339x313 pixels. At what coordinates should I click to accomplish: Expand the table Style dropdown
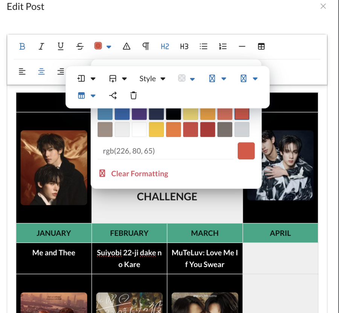[152, 79]
